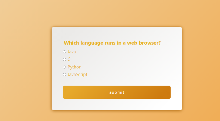Screen dimensions: 220x121
Task: Click the "JavaScript" answer label text
Action: [77, 75]
